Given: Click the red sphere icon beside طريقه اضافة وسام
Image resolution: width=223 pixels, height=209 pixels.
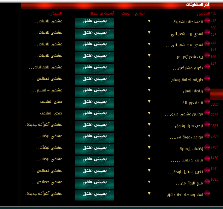Looking at the screenshot, I should pyautogui.click(x=207, y=78).
